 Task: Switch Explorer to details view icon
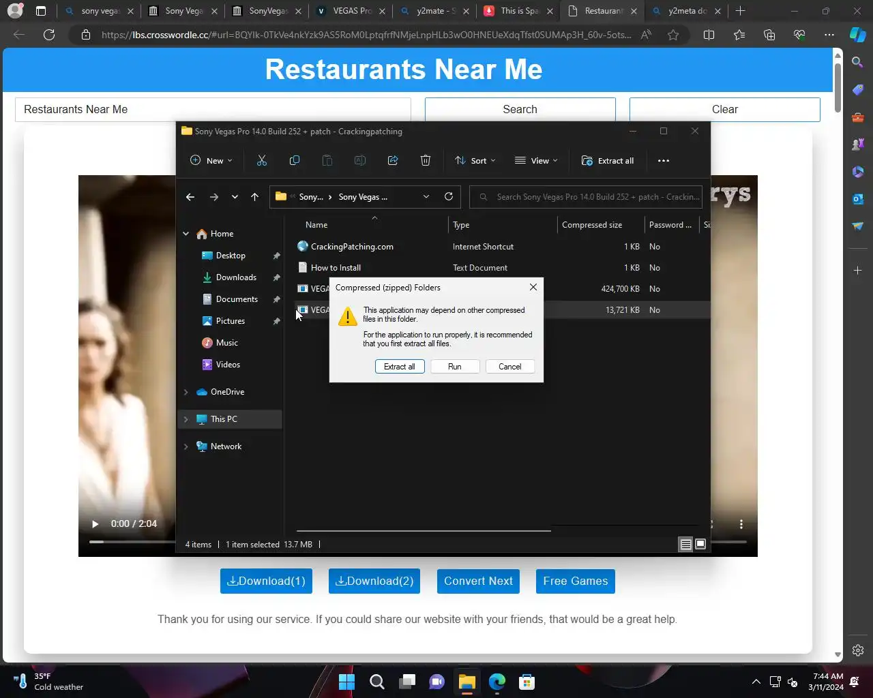click(685, 544)
